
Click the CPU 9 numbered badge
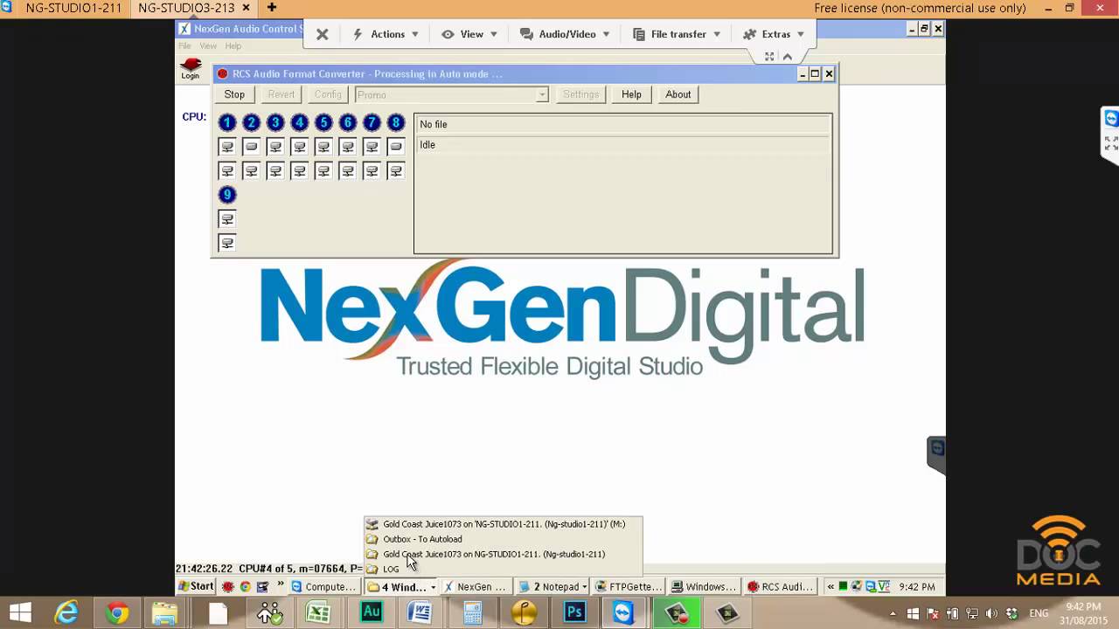227,195
